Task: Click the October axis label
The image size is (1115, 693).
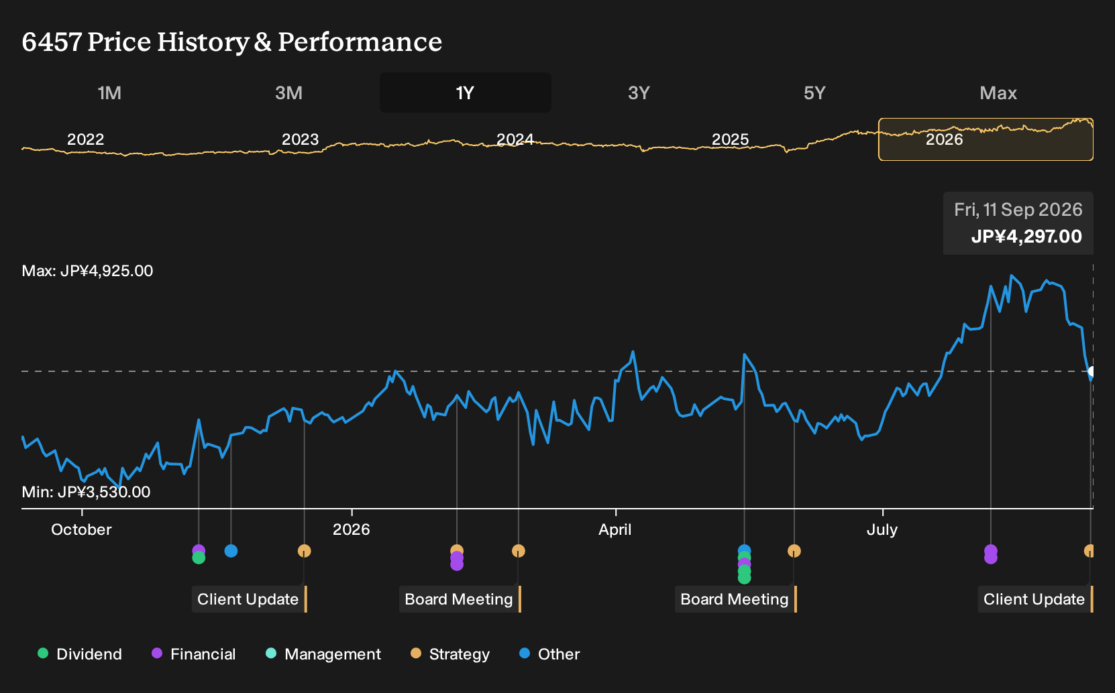Action: click(81, 529)
